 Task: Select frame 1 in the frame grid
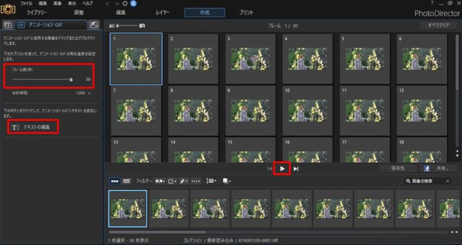point(136,59)
